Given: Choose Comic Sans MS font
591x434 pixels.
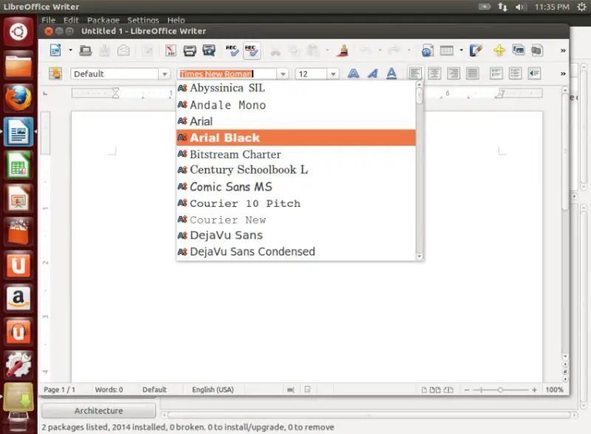Looking at the screenshot, I should (x=230, y=187).
